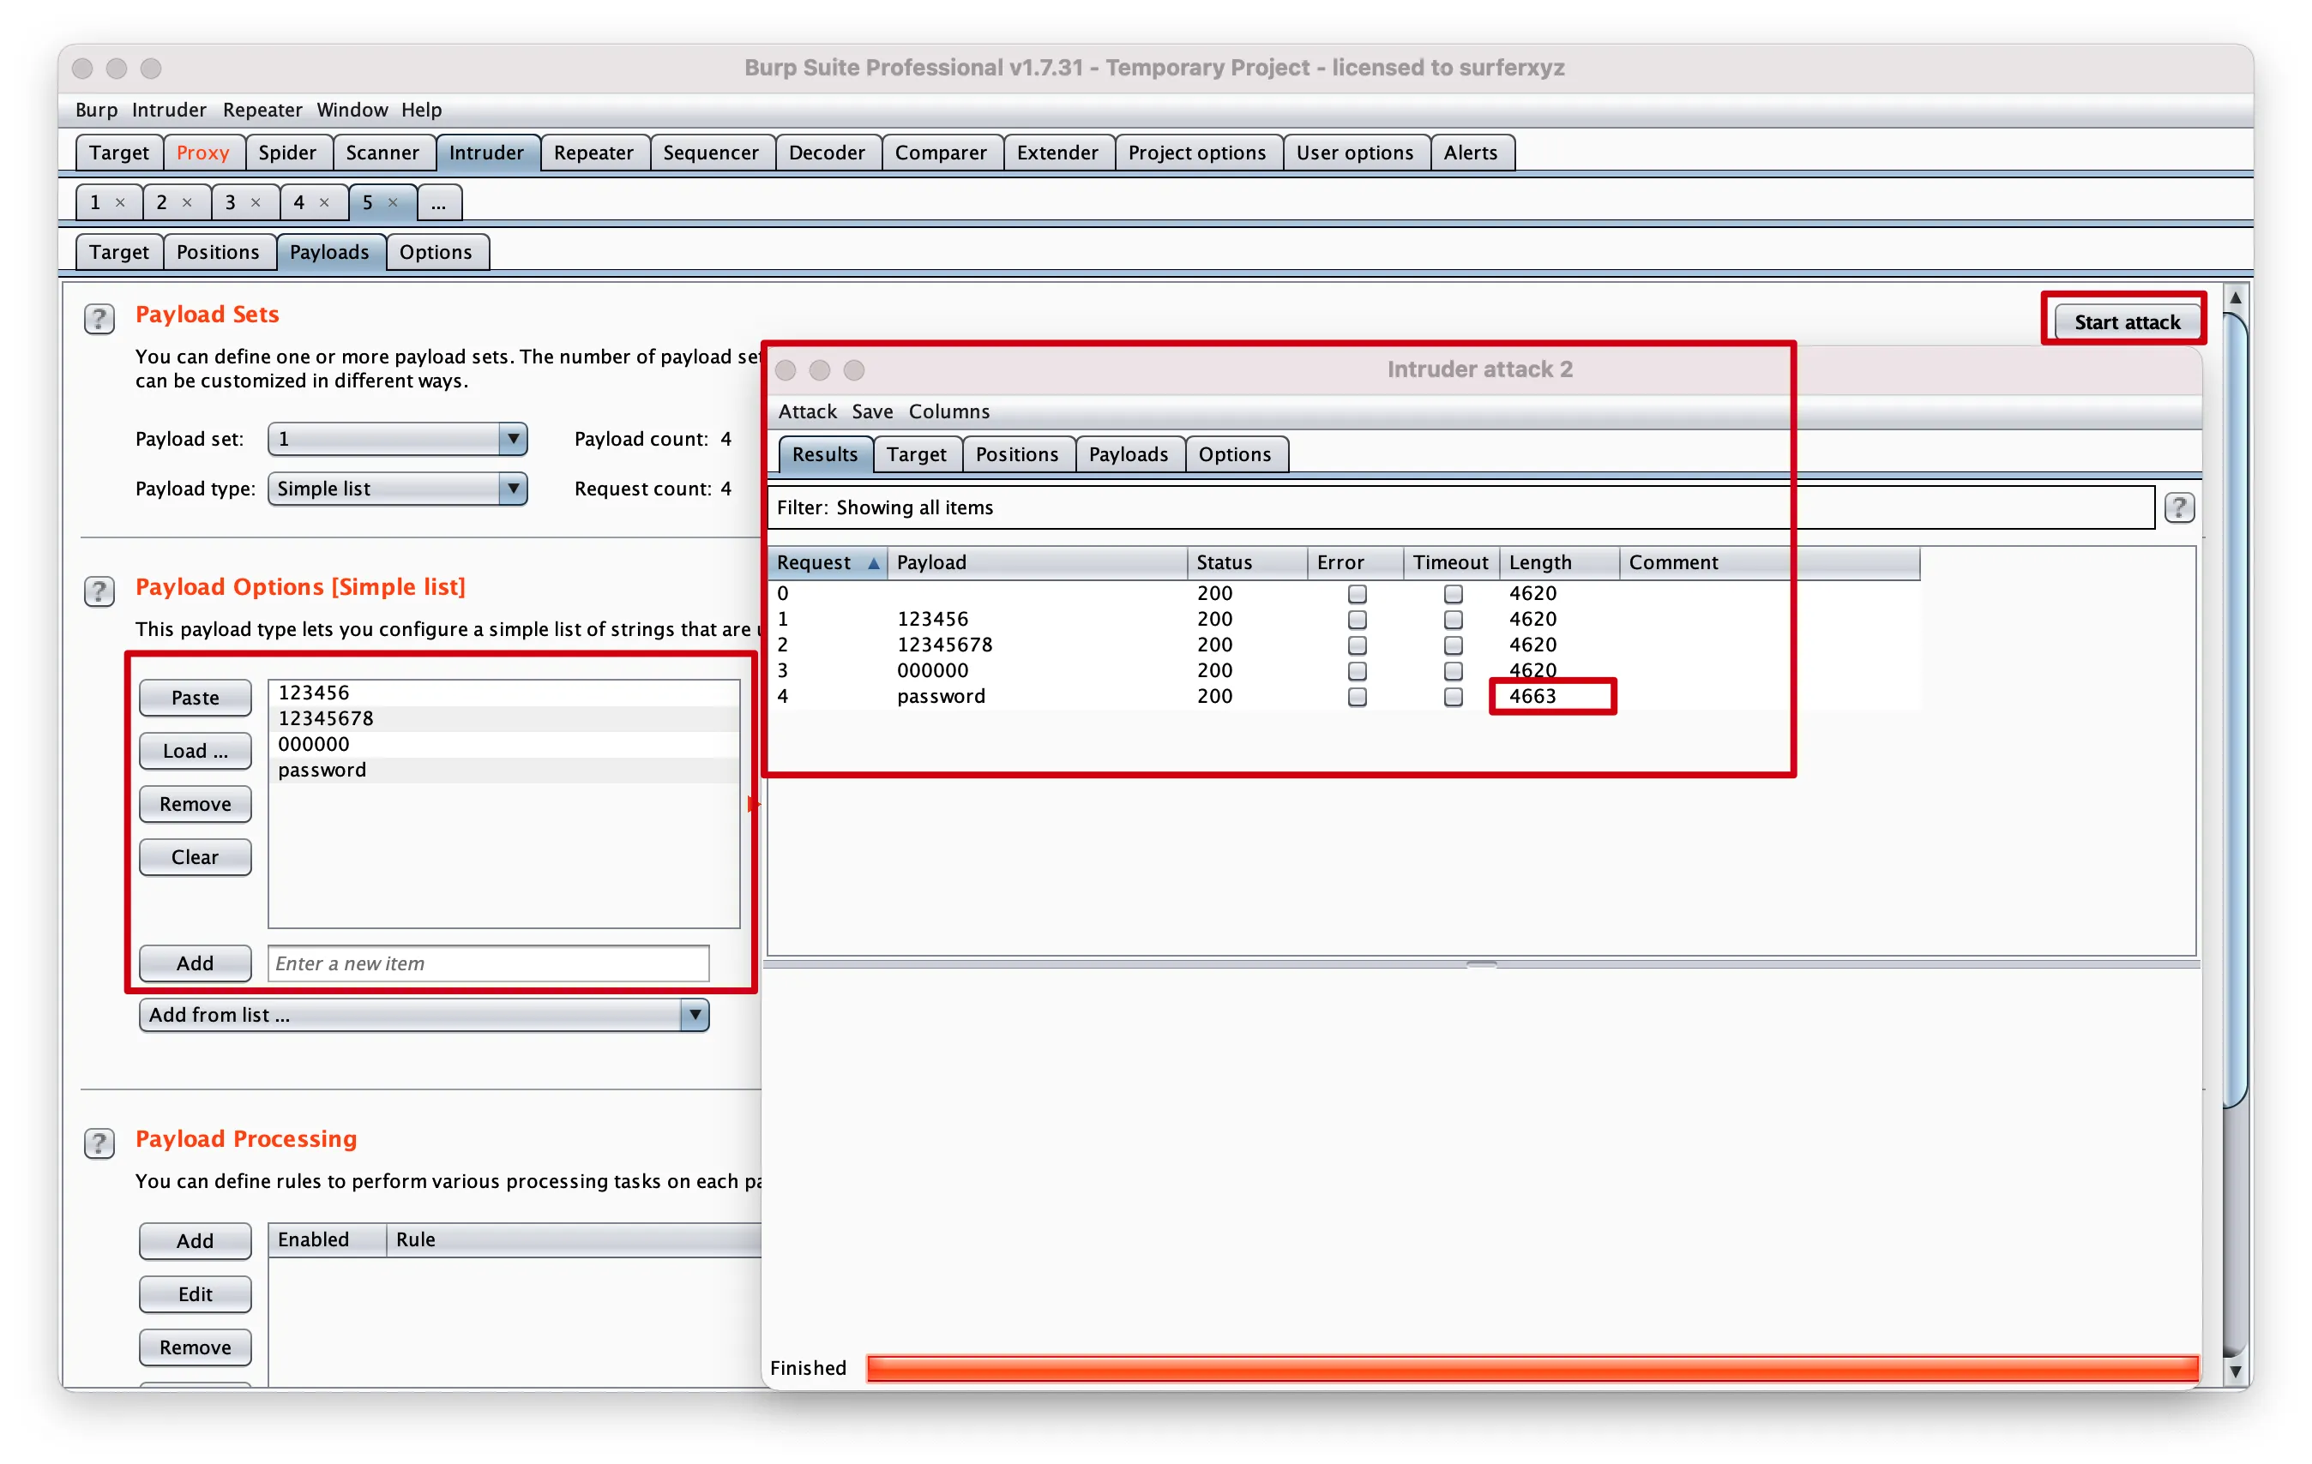
Task: Open the Save menu in attack window
Action: pos(872,411)
